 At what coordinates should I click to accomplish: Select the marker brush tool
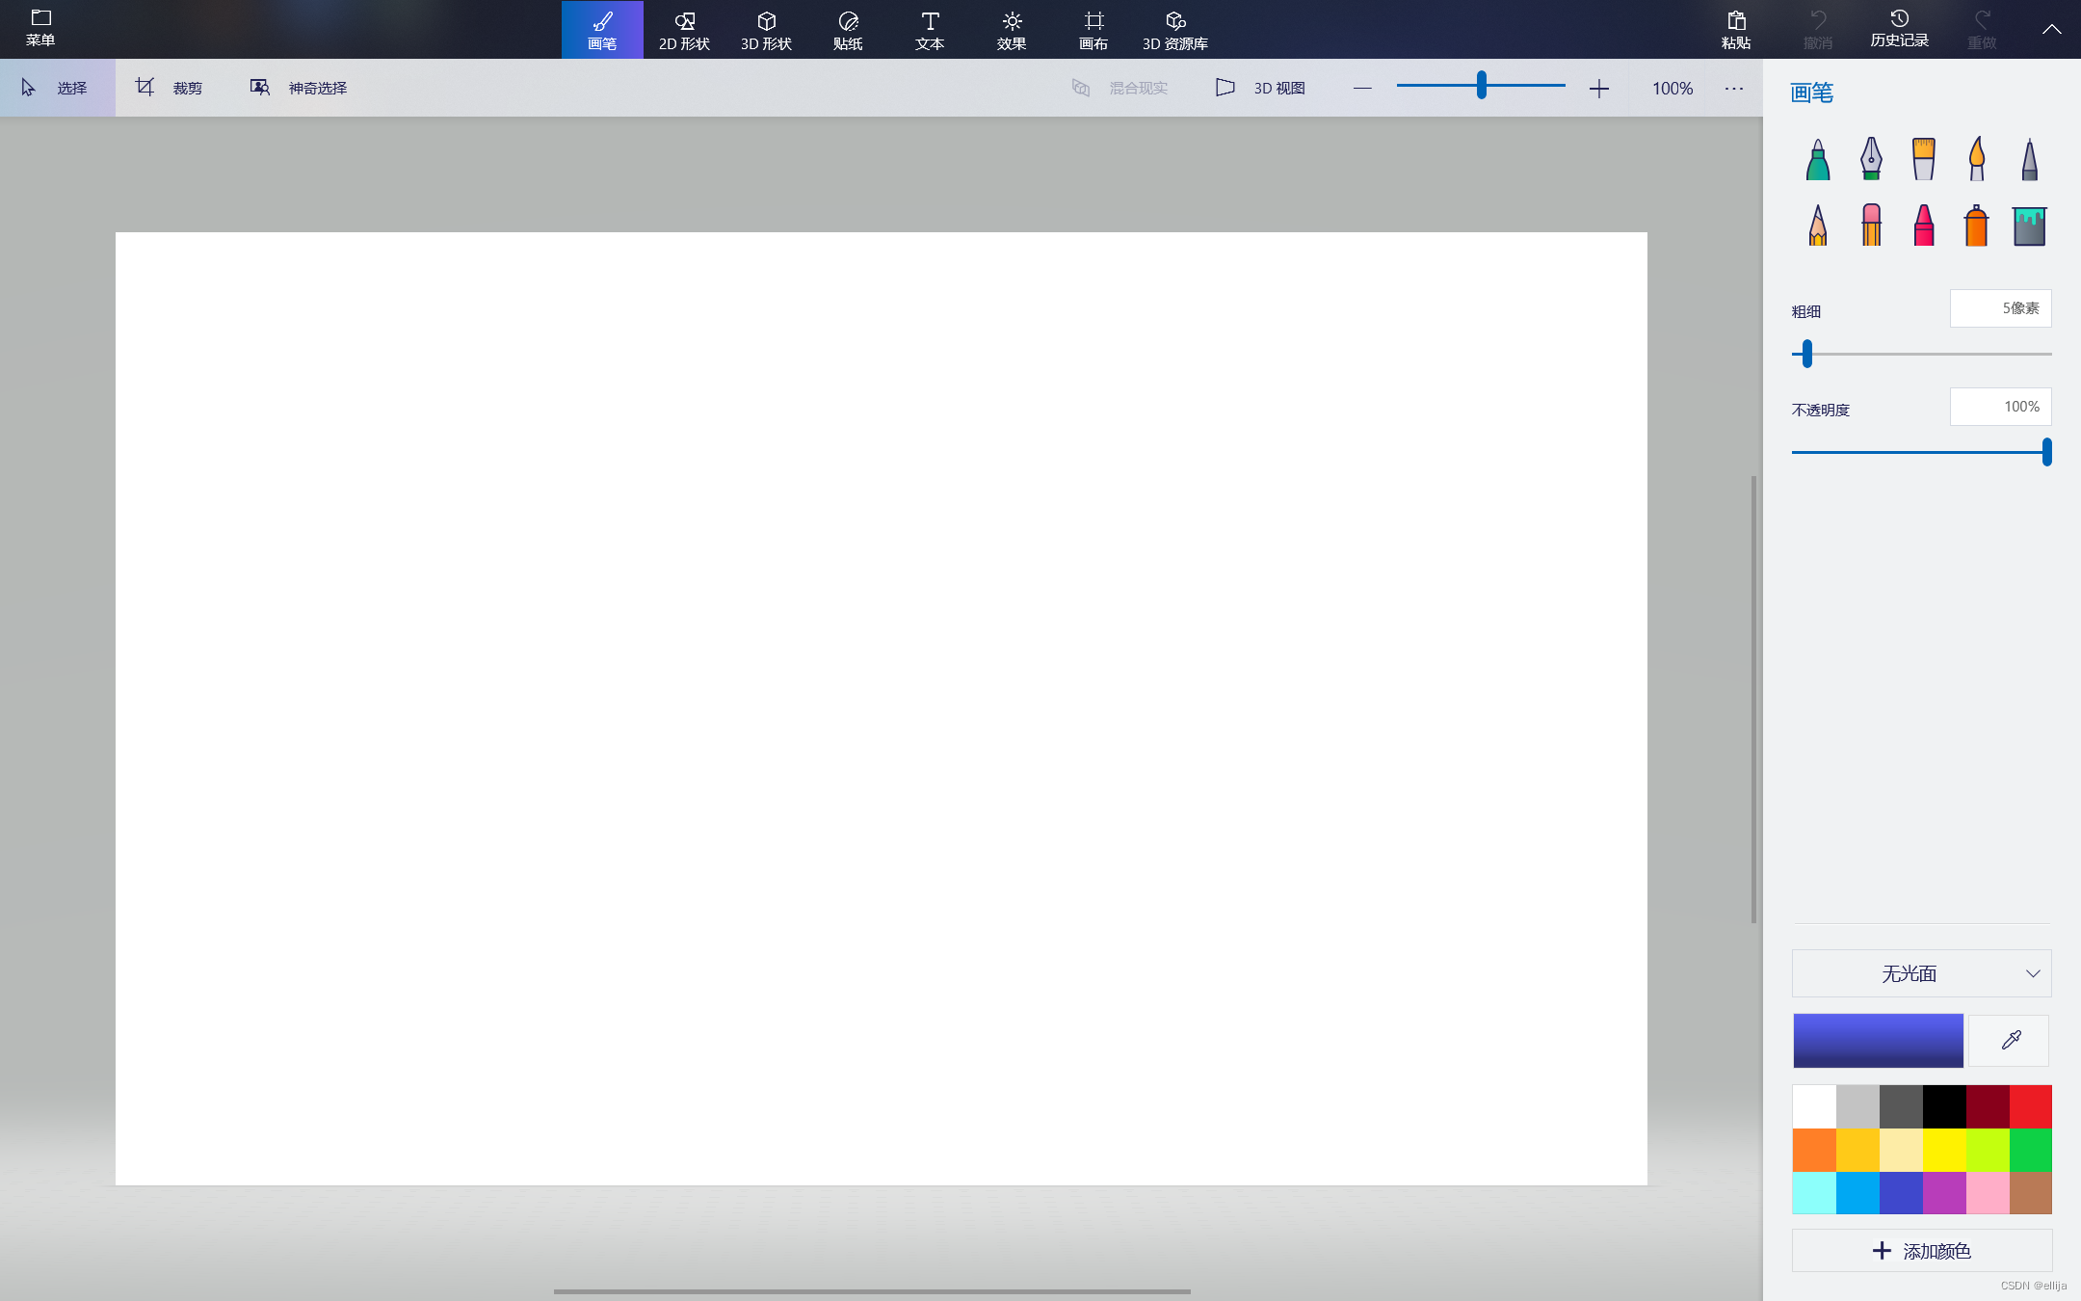click(x=1817, y=160)
